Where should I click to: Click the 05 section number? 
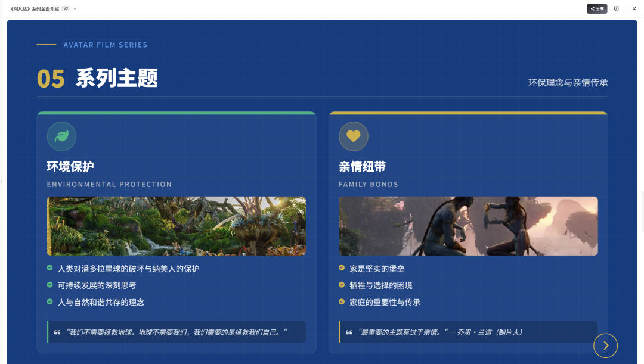pyautogui.click(x=51, y=79)
